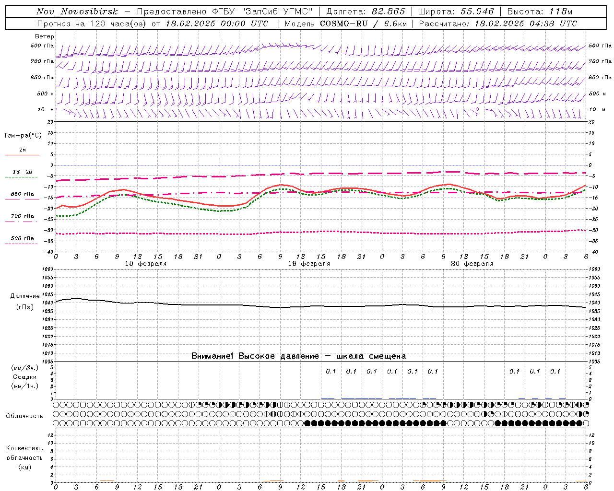Click the Модель COSMO-RU / 6.6км text
This screenshot has height=491, width=614.
click(x=346, y=23)
